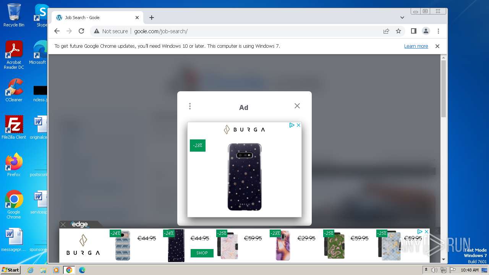The width and height of the screenshot is (489, 275).
Task: Open the Windows Start menu
Action: tap(11, 270)
